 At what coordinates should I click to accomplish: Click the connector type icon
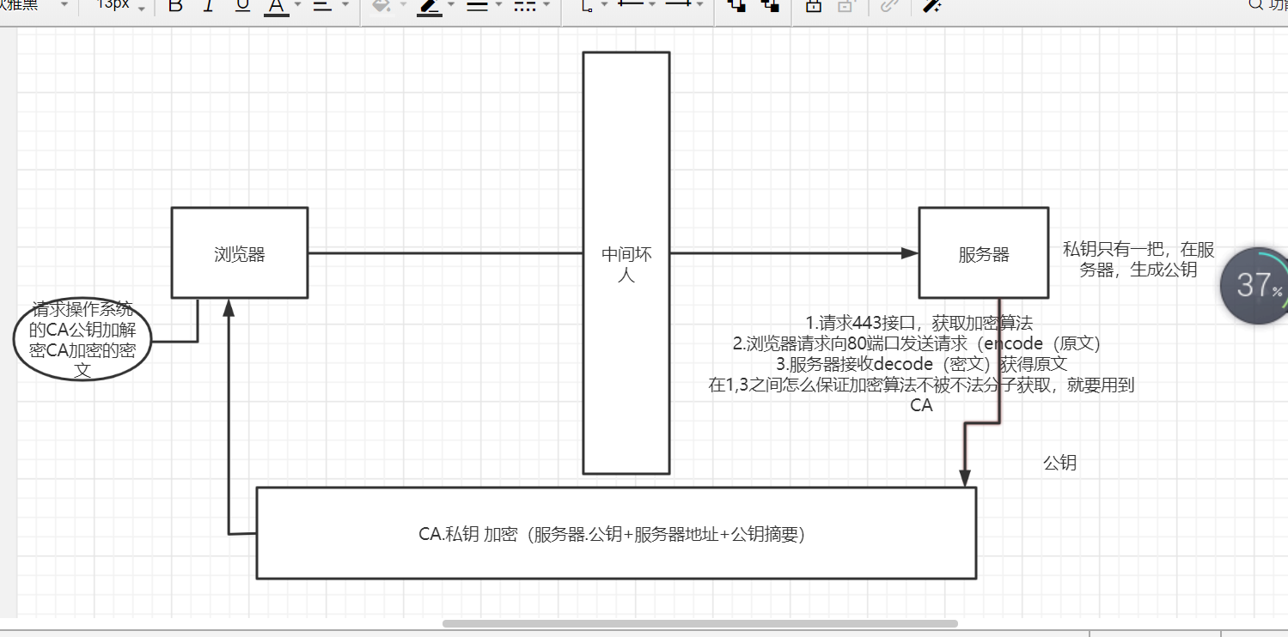tap(587, 6)
